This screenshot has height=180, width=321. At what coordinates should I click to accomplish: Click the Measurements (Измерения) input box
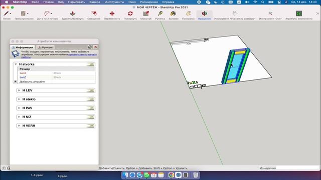(x=297, y=168)
